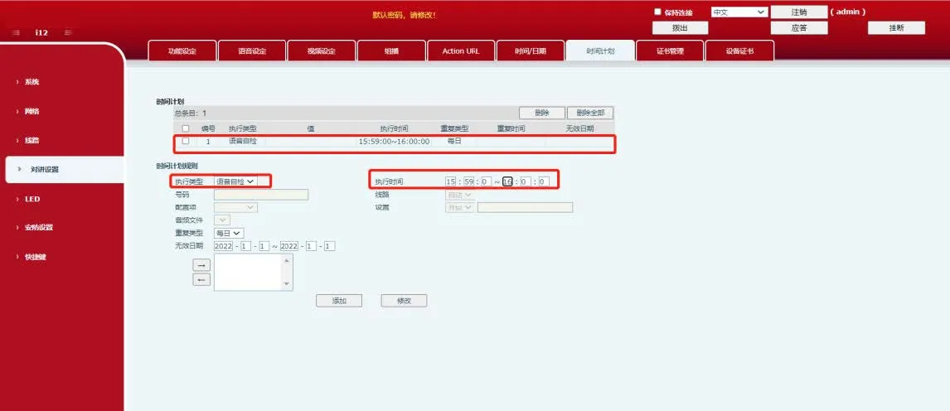This screenshot has width=950, height=411.
Task: Switch to the Action URL tab
Action: (x=461, y=51)
